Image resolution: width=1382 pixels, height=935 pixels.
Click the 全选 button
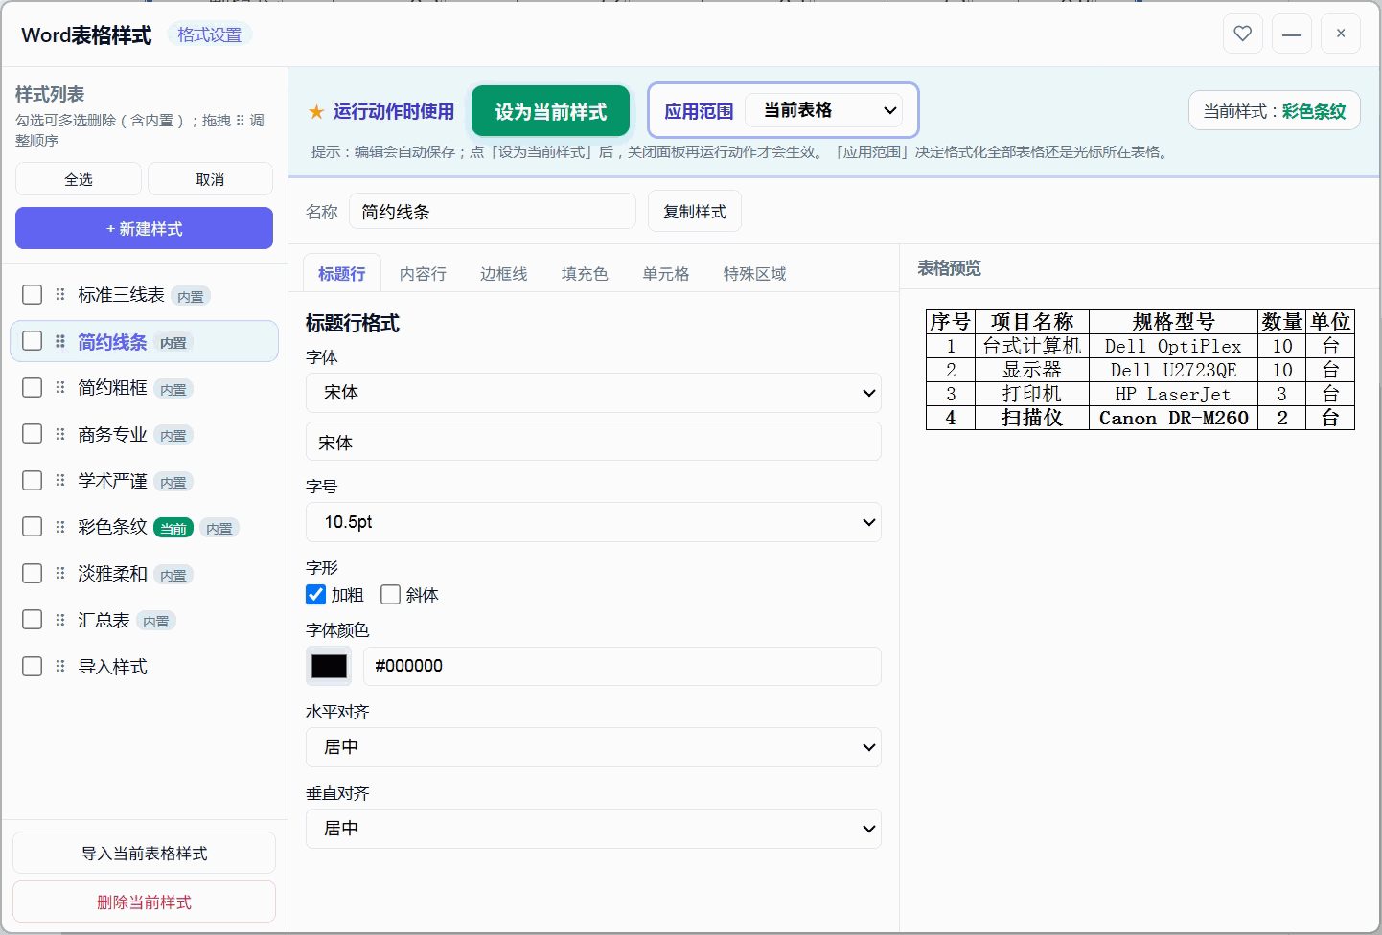pyautogui.click(x=79, y=179)
